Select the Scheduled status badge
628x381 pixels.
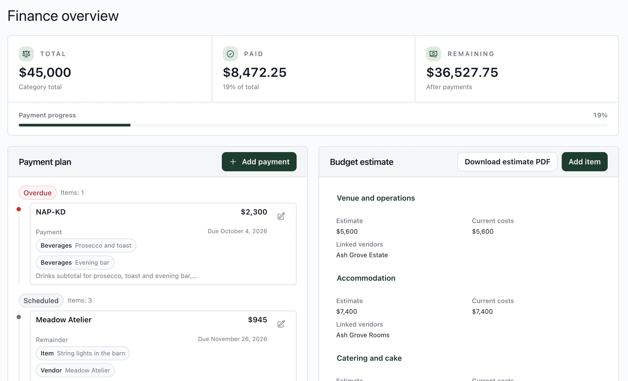[x=41, y=300]
